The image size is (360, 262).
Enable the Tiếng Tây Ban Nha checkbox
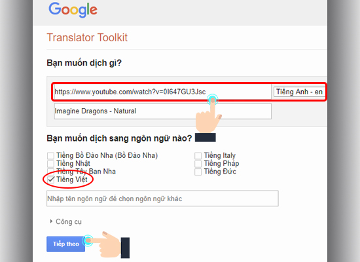(x=50, y=172)
